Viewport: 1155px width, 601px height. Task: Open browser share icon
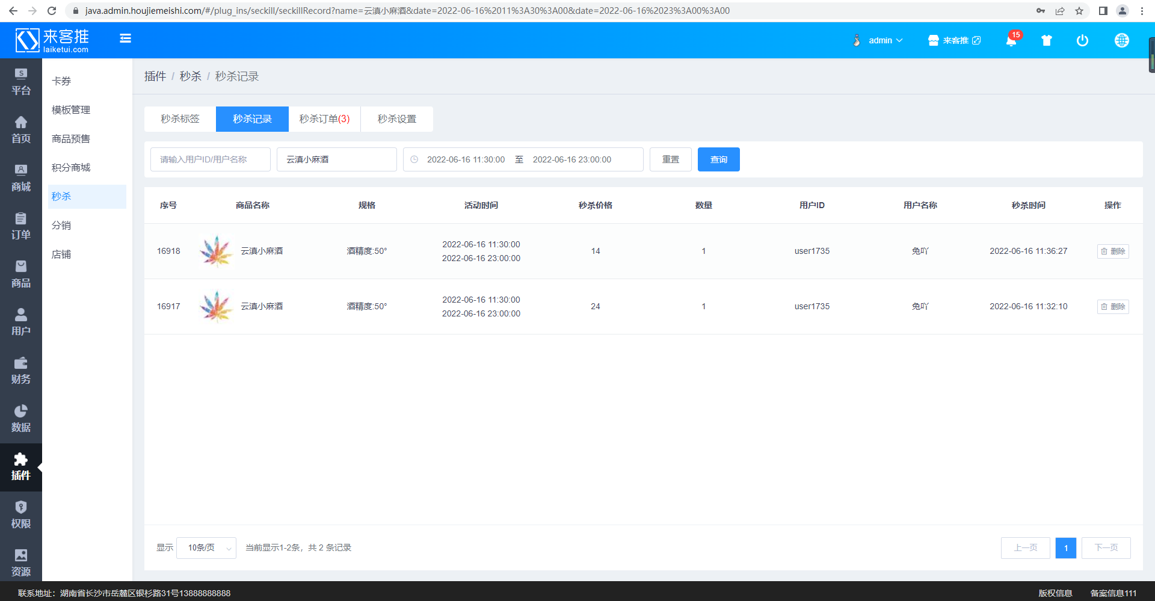1060,11
